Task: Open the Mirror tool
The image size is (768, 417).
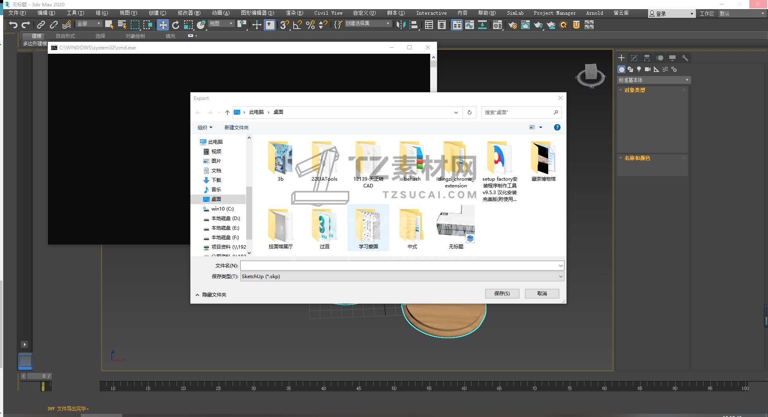Action: pos(401,25)
